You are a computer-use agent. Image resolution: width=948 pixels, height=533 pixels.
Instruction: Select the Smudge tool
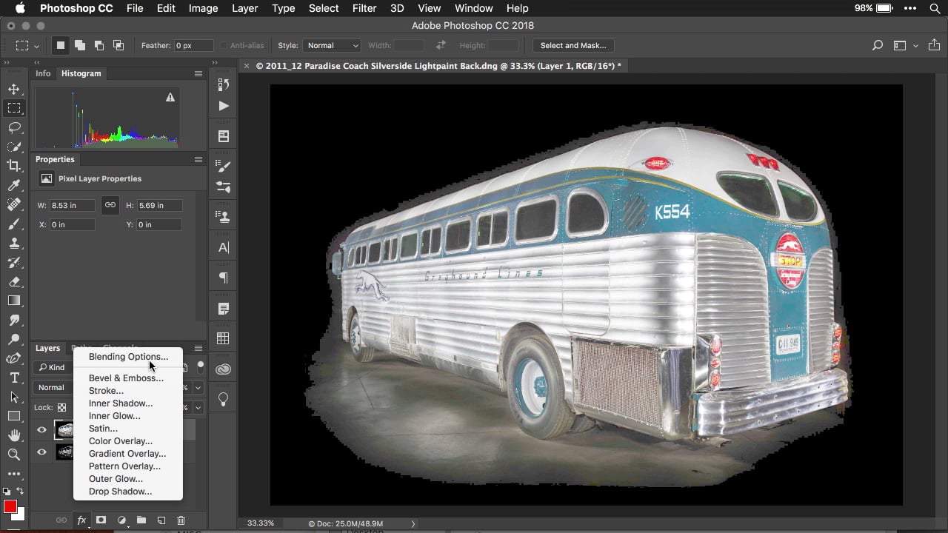click(13, 320)
